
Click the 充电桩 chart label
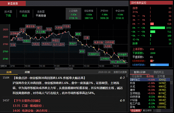(36, 44)
